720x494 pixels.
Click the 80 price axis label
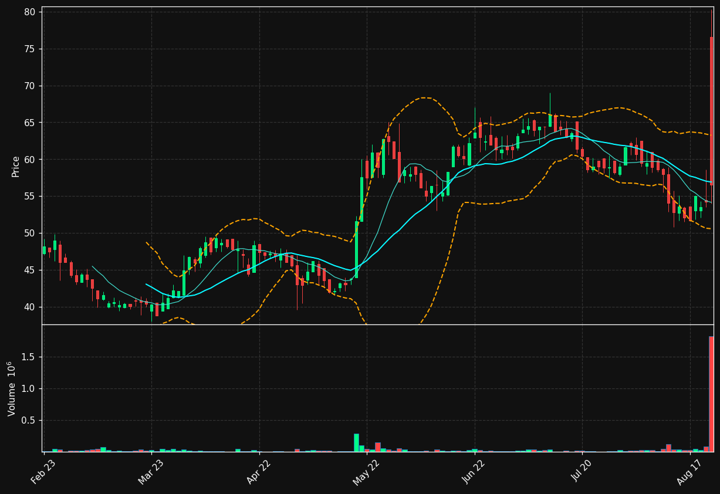[30, 12]
